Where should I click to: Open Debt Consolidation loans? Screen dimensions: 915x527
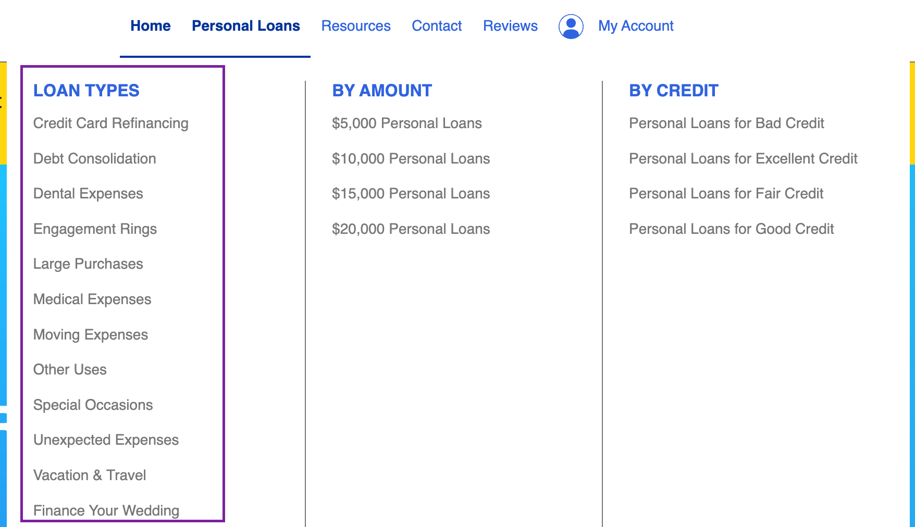tap(95, 159)
